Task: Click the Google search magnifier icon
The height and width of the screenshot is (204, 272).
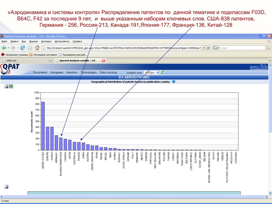Action: tap(268, 48)
